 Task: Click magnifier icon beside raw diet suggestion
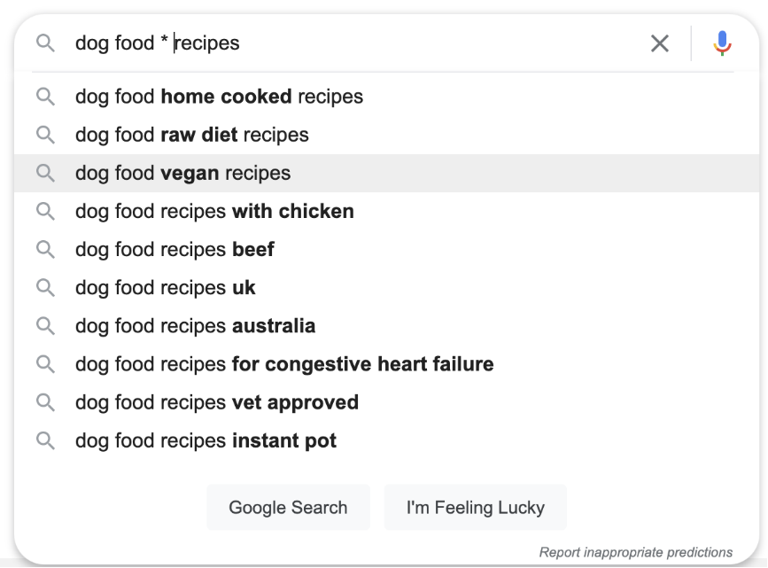tap(44, 136)
